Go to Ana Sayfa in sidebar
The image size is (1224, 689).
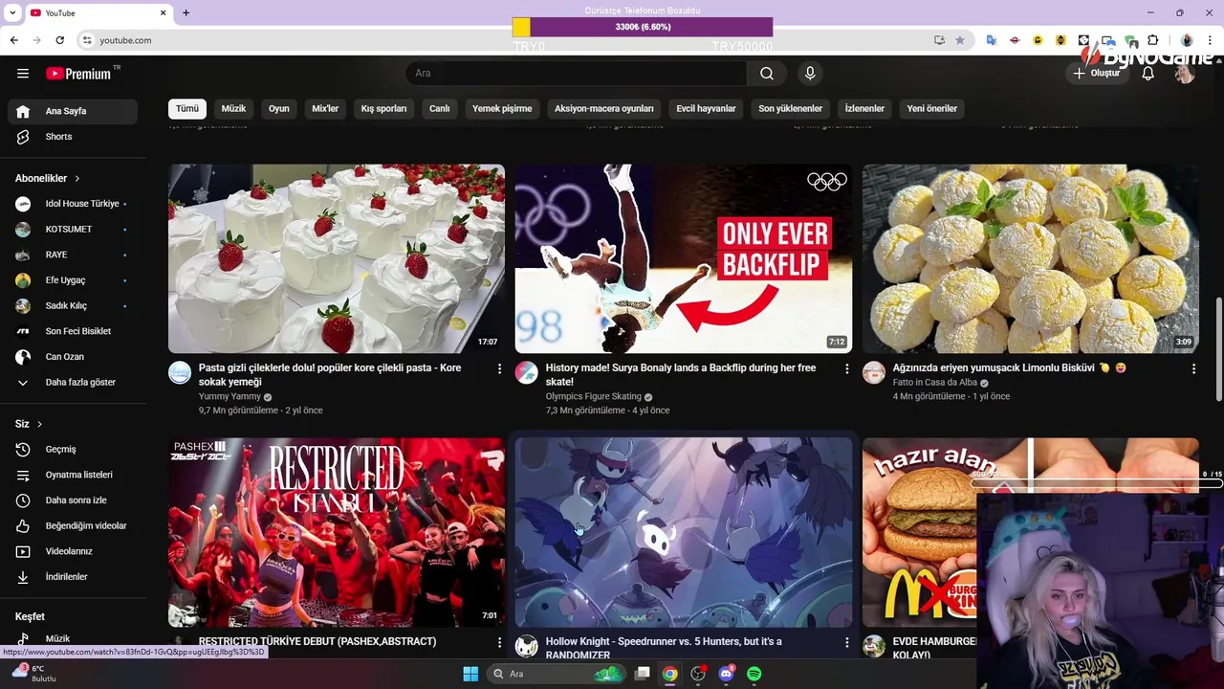pos(73,111)
